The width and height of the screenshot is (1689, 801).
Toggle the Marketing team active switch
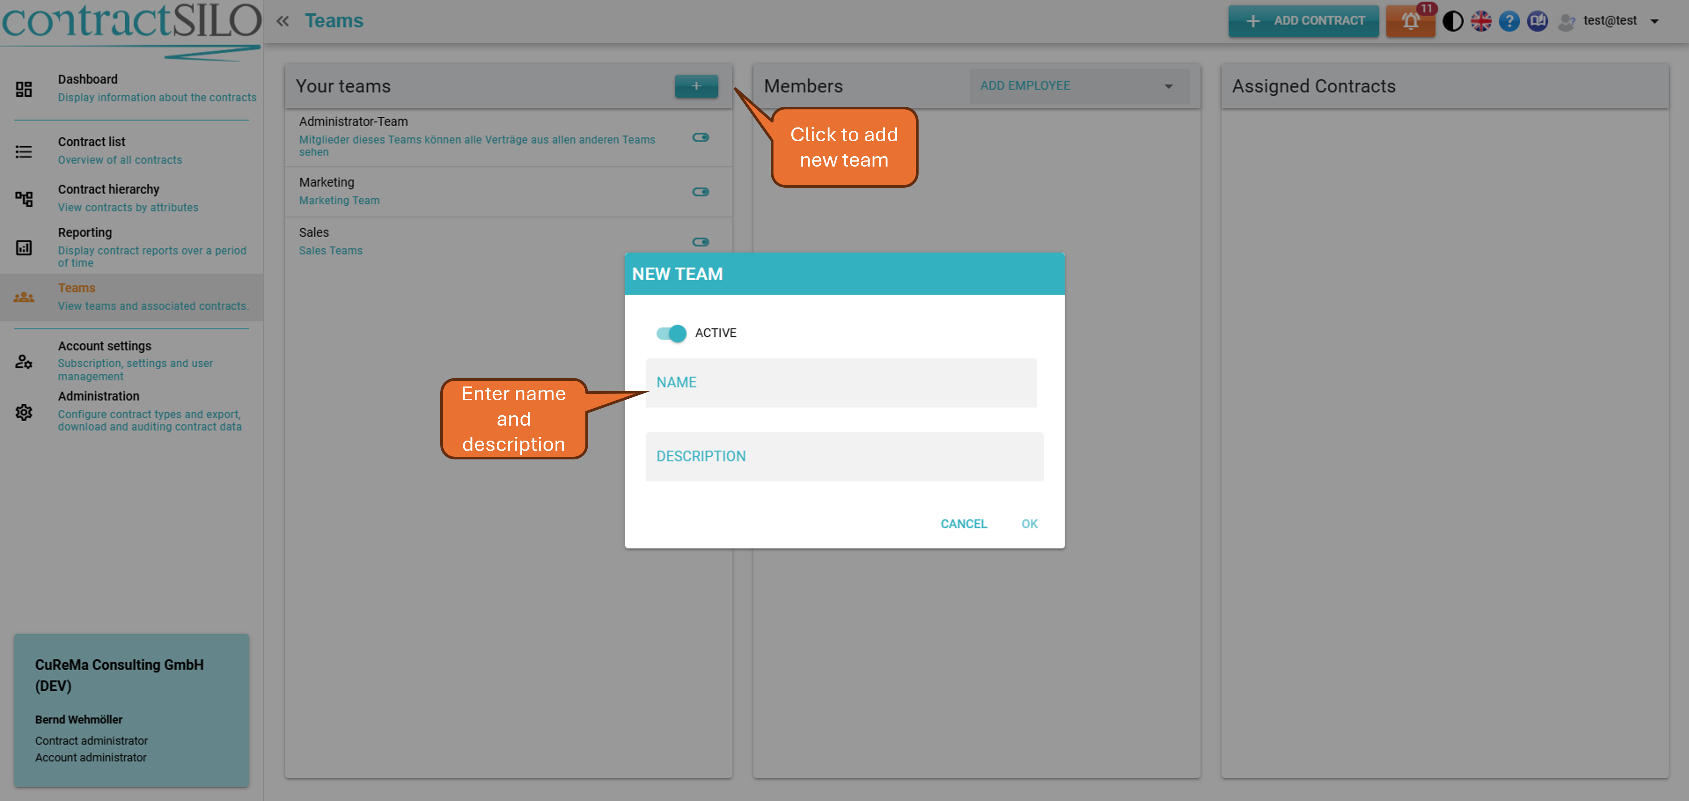point(700,192)
